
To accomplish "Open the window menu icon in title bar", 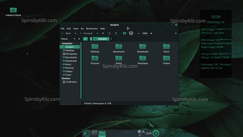I will [x=62, y=25].
